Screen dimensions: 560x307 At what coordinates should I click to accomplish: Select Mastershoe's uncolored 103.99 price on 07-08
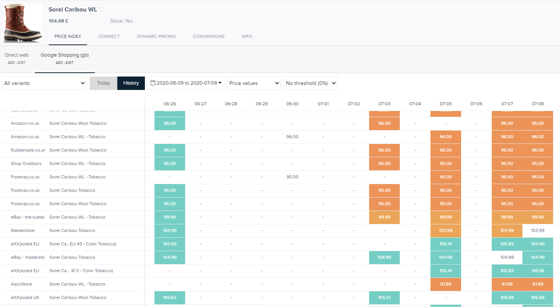[538, 231]
